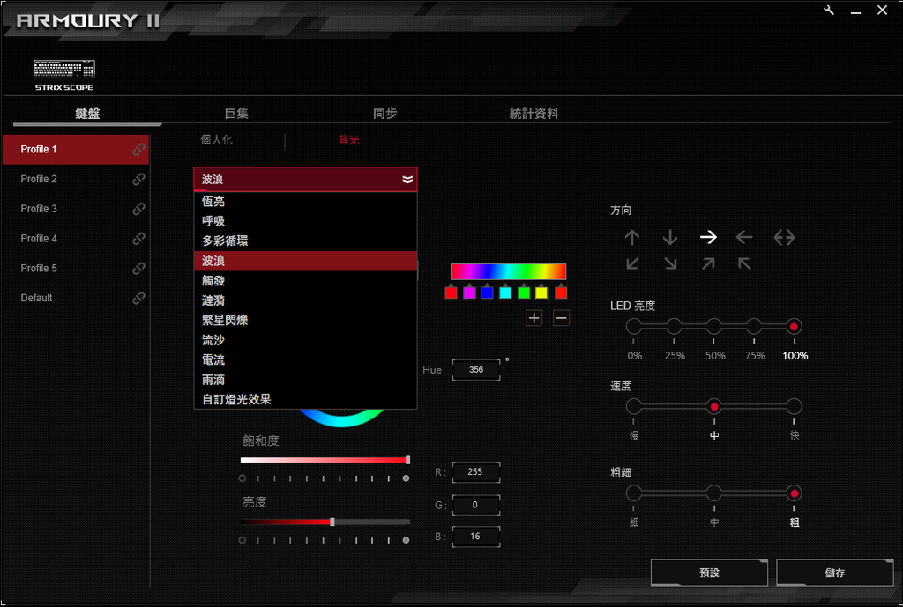The height and width of the screenshot is (607, 903).
Task: Choose 自訂燈光效果 from the effect list
Action: [x=305, y=399]
